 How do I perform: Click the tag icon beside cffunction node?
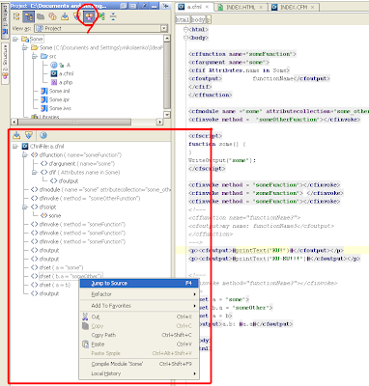(35, 155)
